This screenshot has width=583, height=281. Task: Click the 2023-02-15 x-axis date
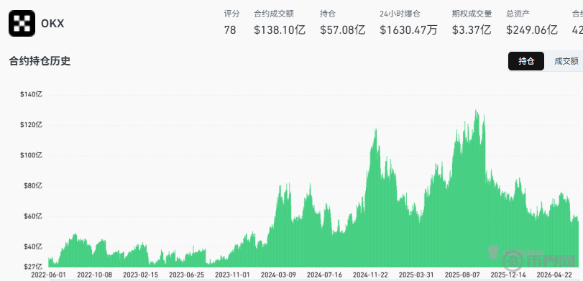click(x=140, y=275)
